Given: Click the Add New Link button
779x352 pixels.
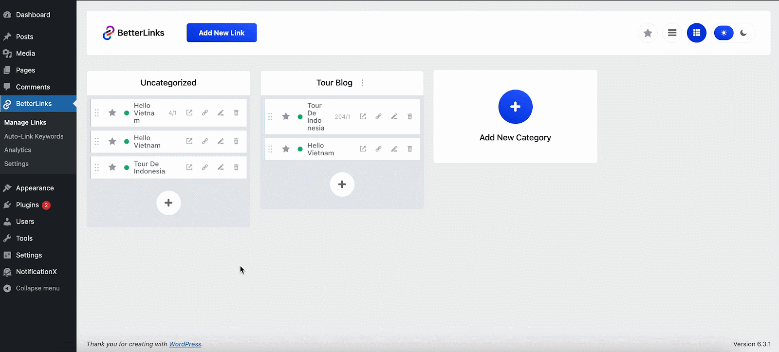Looking at the screenshot, I should tap(222, 33).
